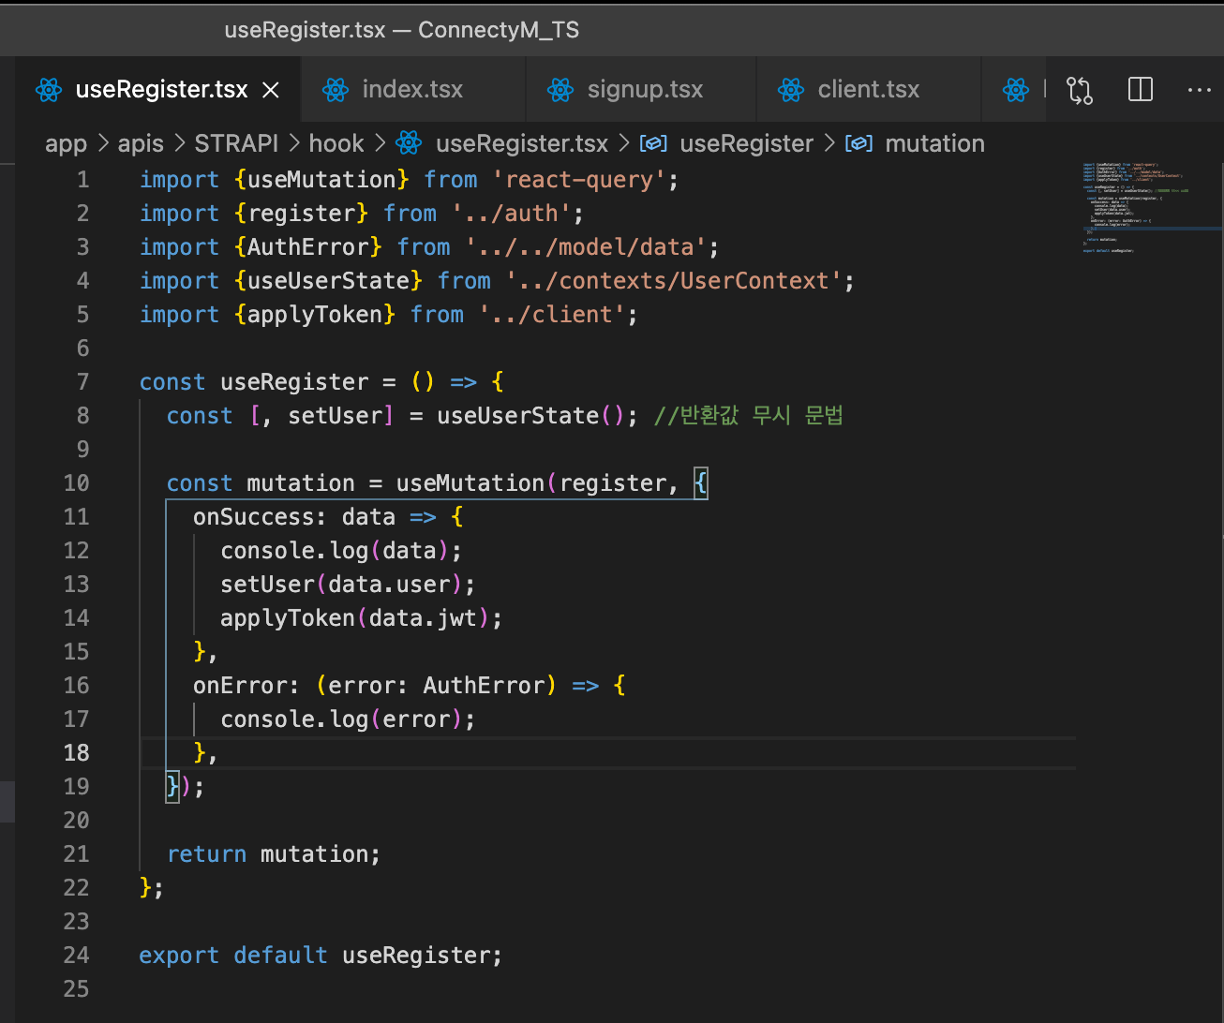Click the highlighted closing brace on line 19

tap(172, 787)
